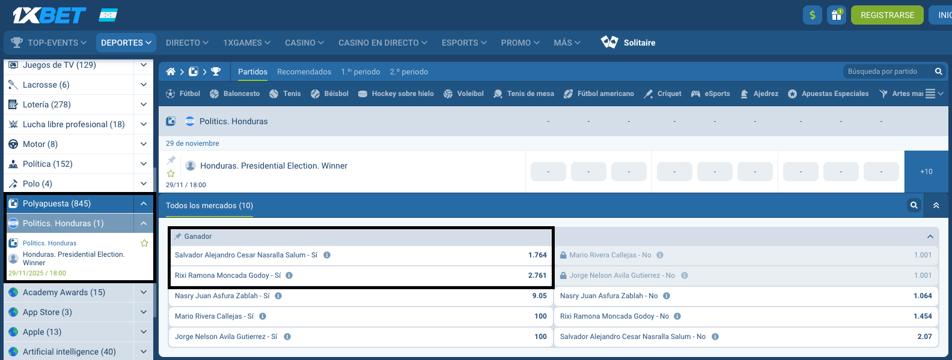Click the search icon in markets bar
Viewport: 952px width, 360px height.
pos(914,205)
